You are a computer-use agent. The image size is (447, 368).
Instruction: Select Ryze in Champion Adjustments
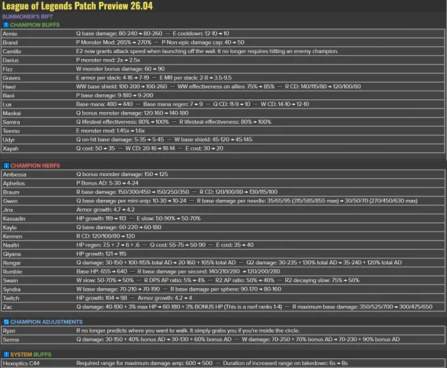10,331
